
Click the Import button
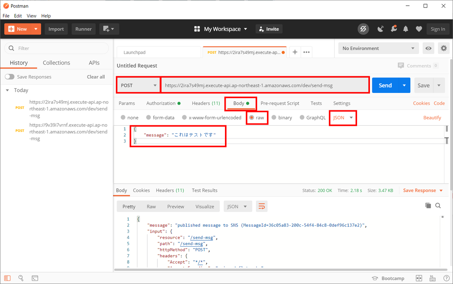(x=56, y=29)
